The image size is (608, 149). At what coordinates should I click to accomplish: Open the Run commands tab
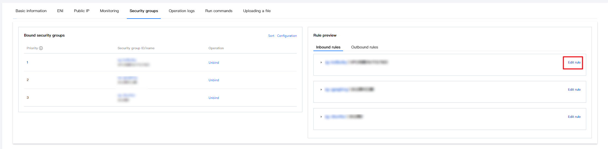[x=219, y=11]
